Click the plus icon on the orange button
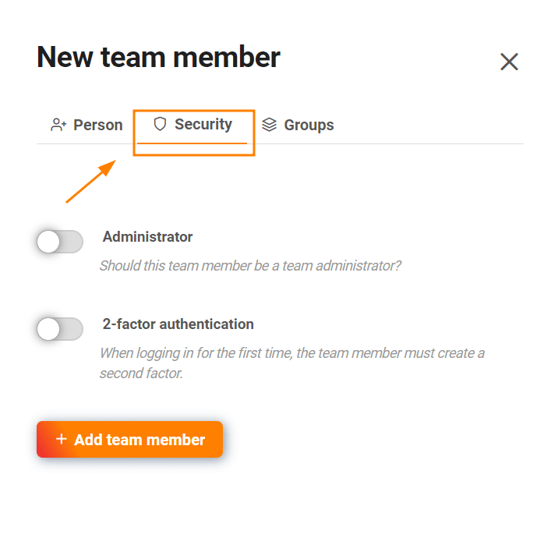The image size is (551, 538). [62, 440]
